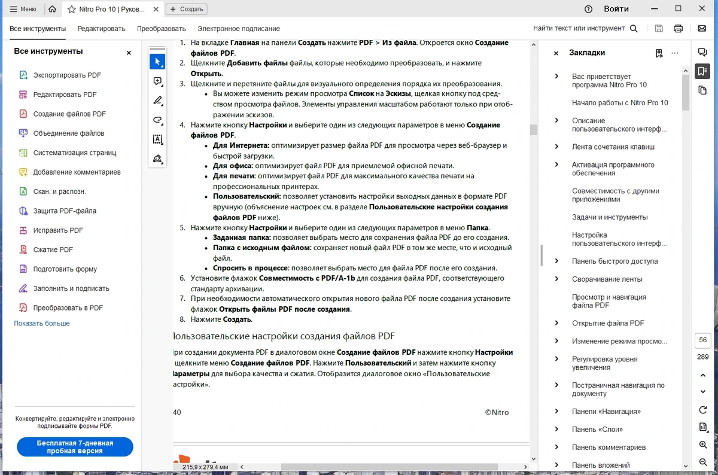718x475 pixels.
Task: Click the print icon
Action: 678,29
